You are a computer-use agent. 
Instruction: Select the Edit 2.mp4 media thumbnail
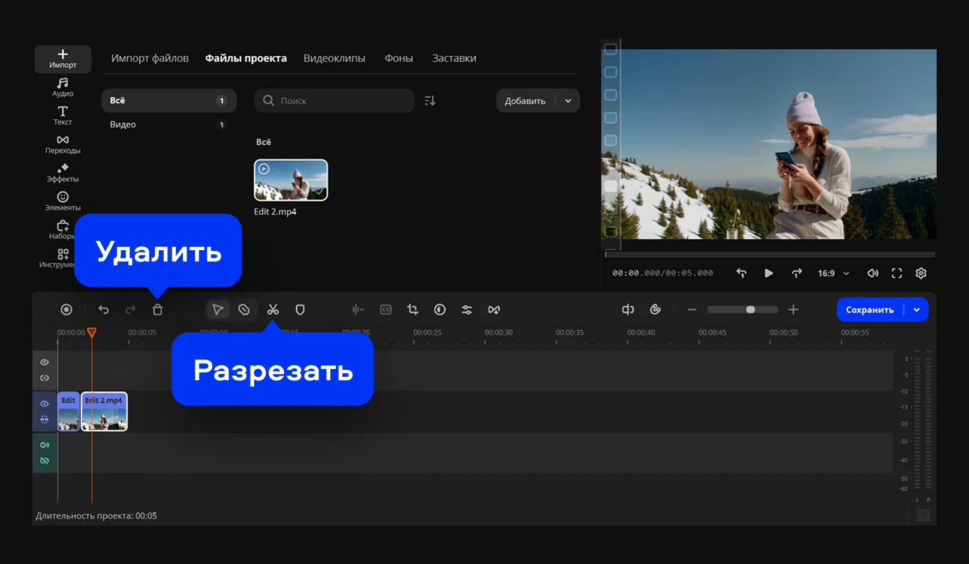click(291, 180)
